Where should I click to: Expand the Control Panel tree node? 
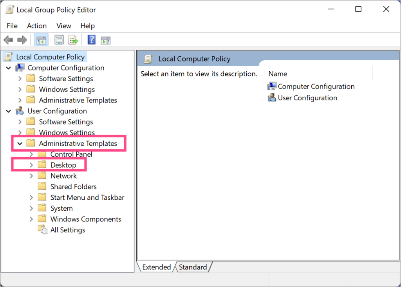(31, 154)
